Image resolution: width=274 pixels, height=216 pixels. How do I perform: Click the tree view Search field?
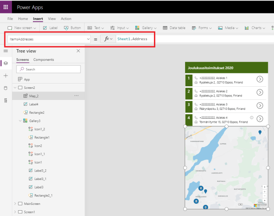[x=49, y=69]
